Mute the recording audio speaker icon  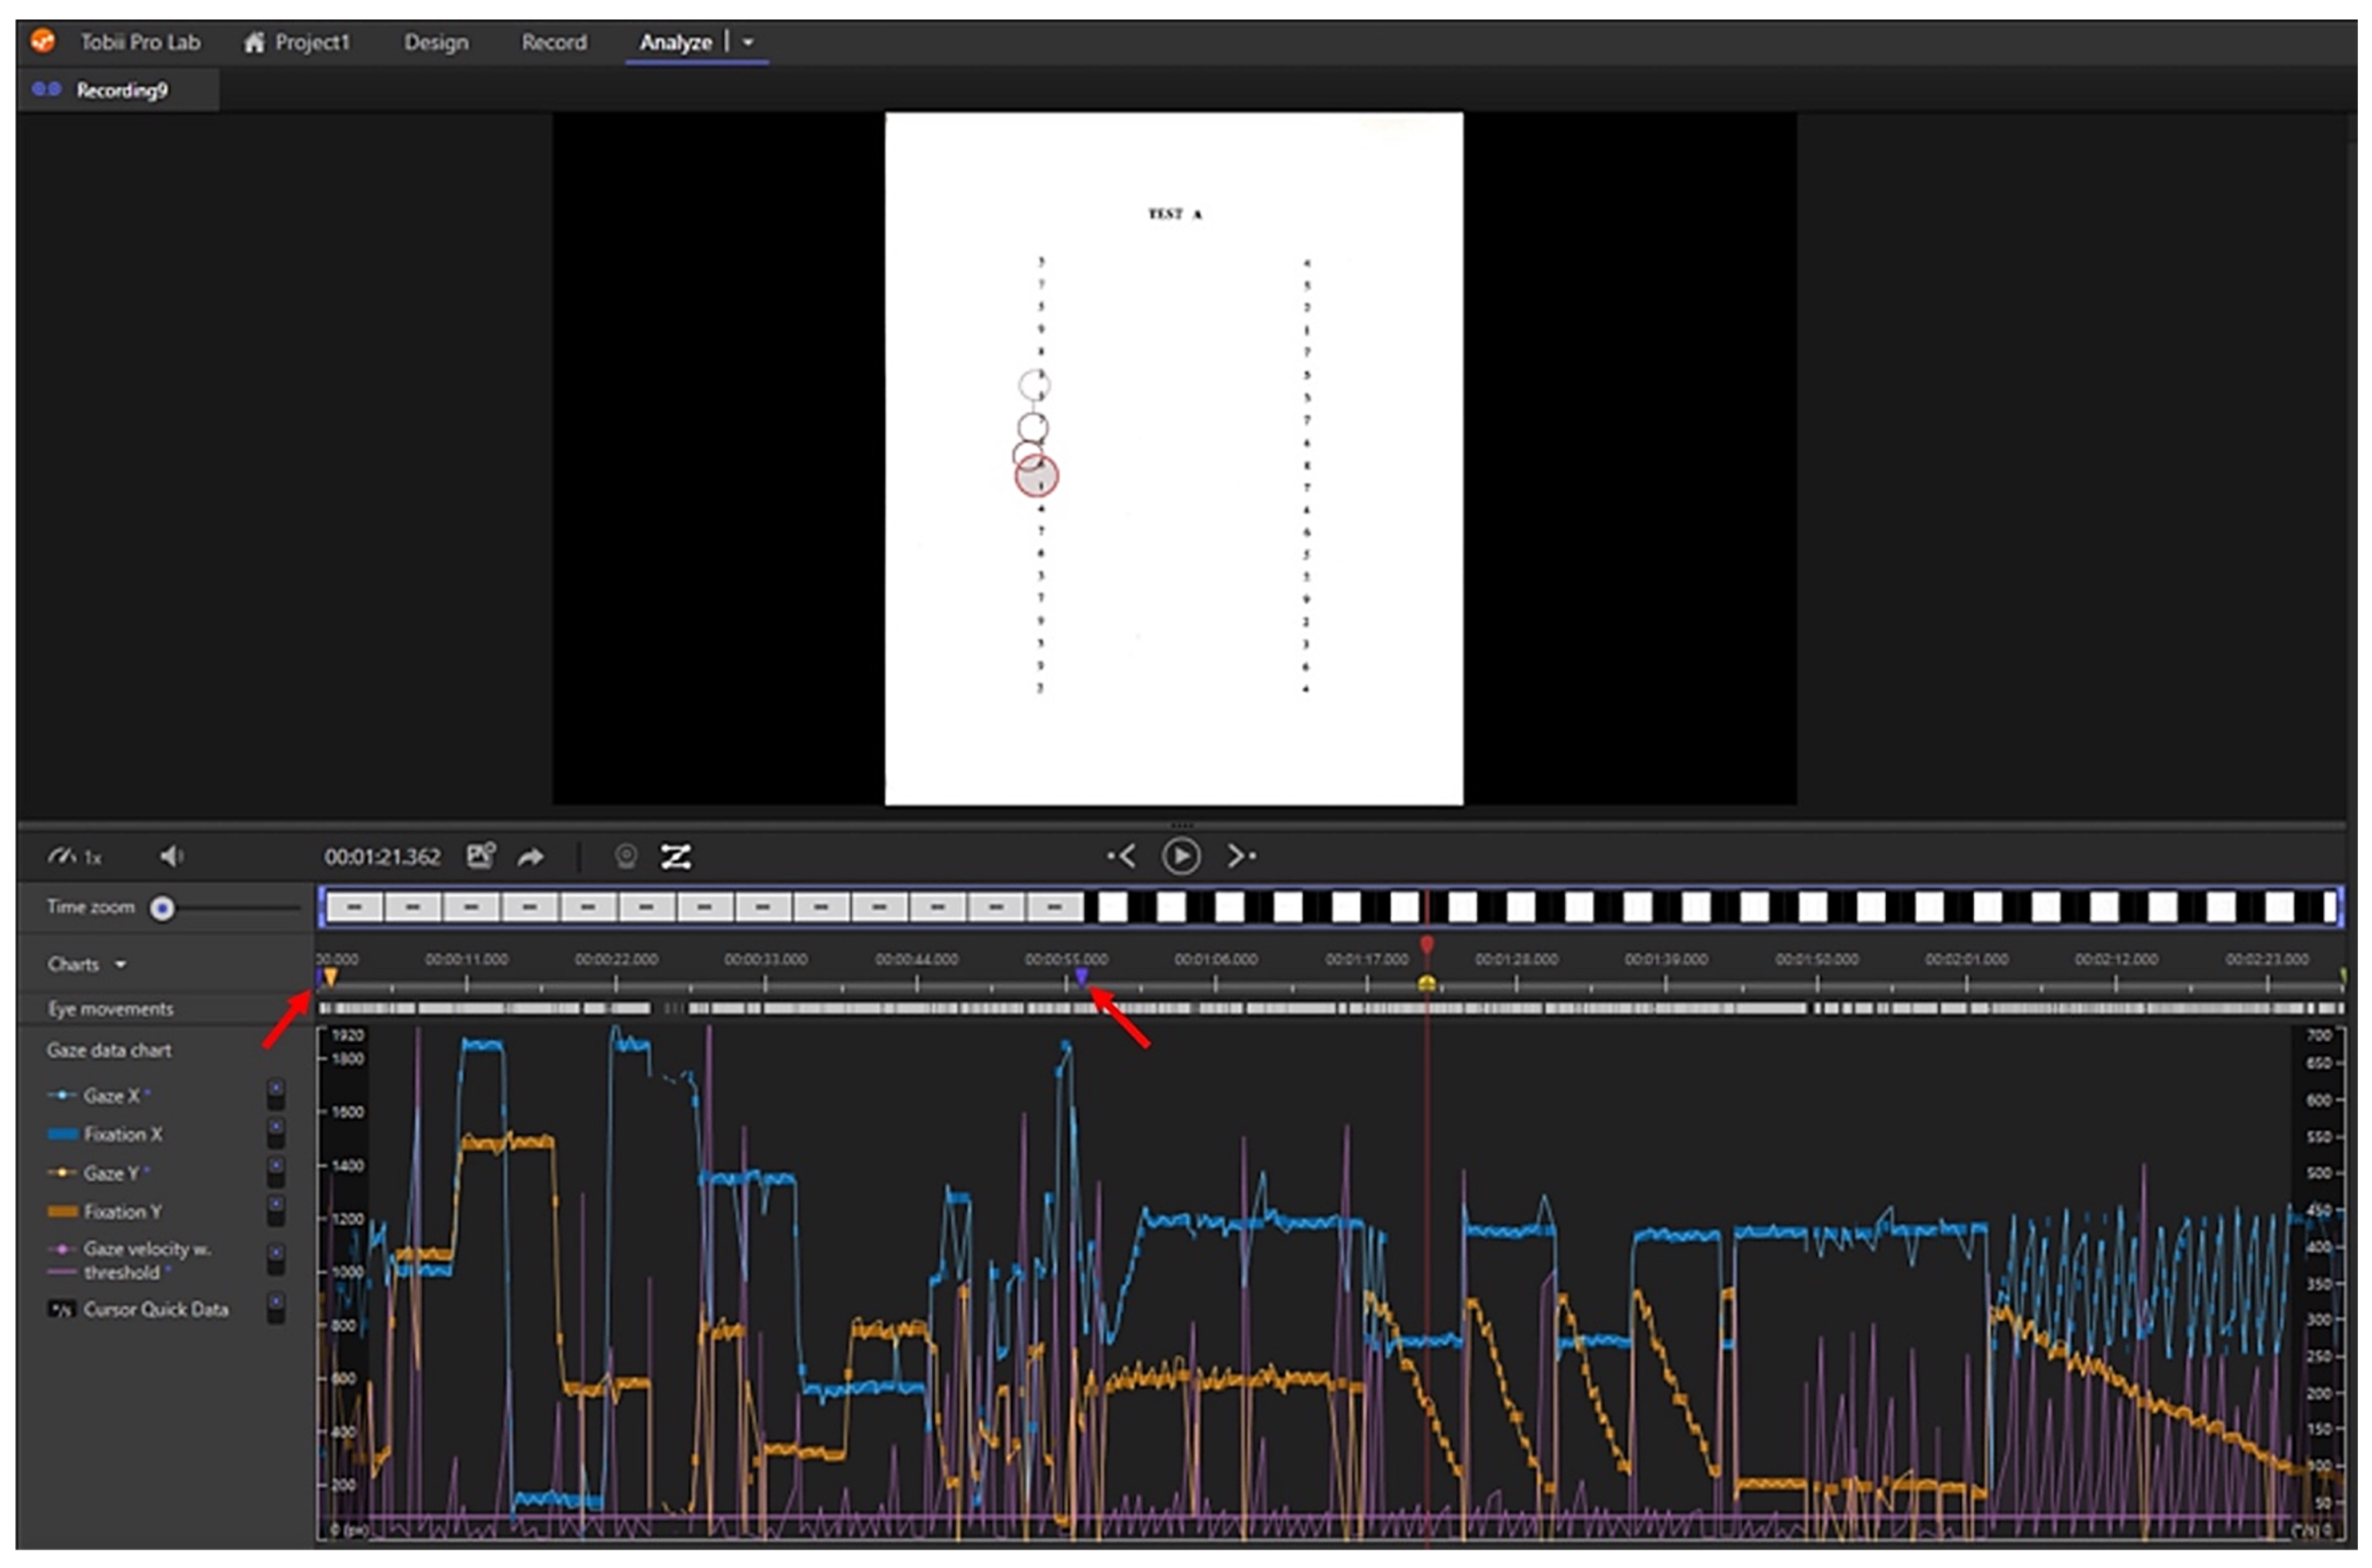[x=171, y=856]
